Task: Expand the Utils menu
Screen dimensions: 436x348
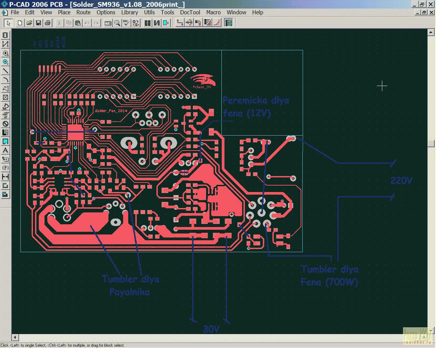Action: [x=149, y=12]
